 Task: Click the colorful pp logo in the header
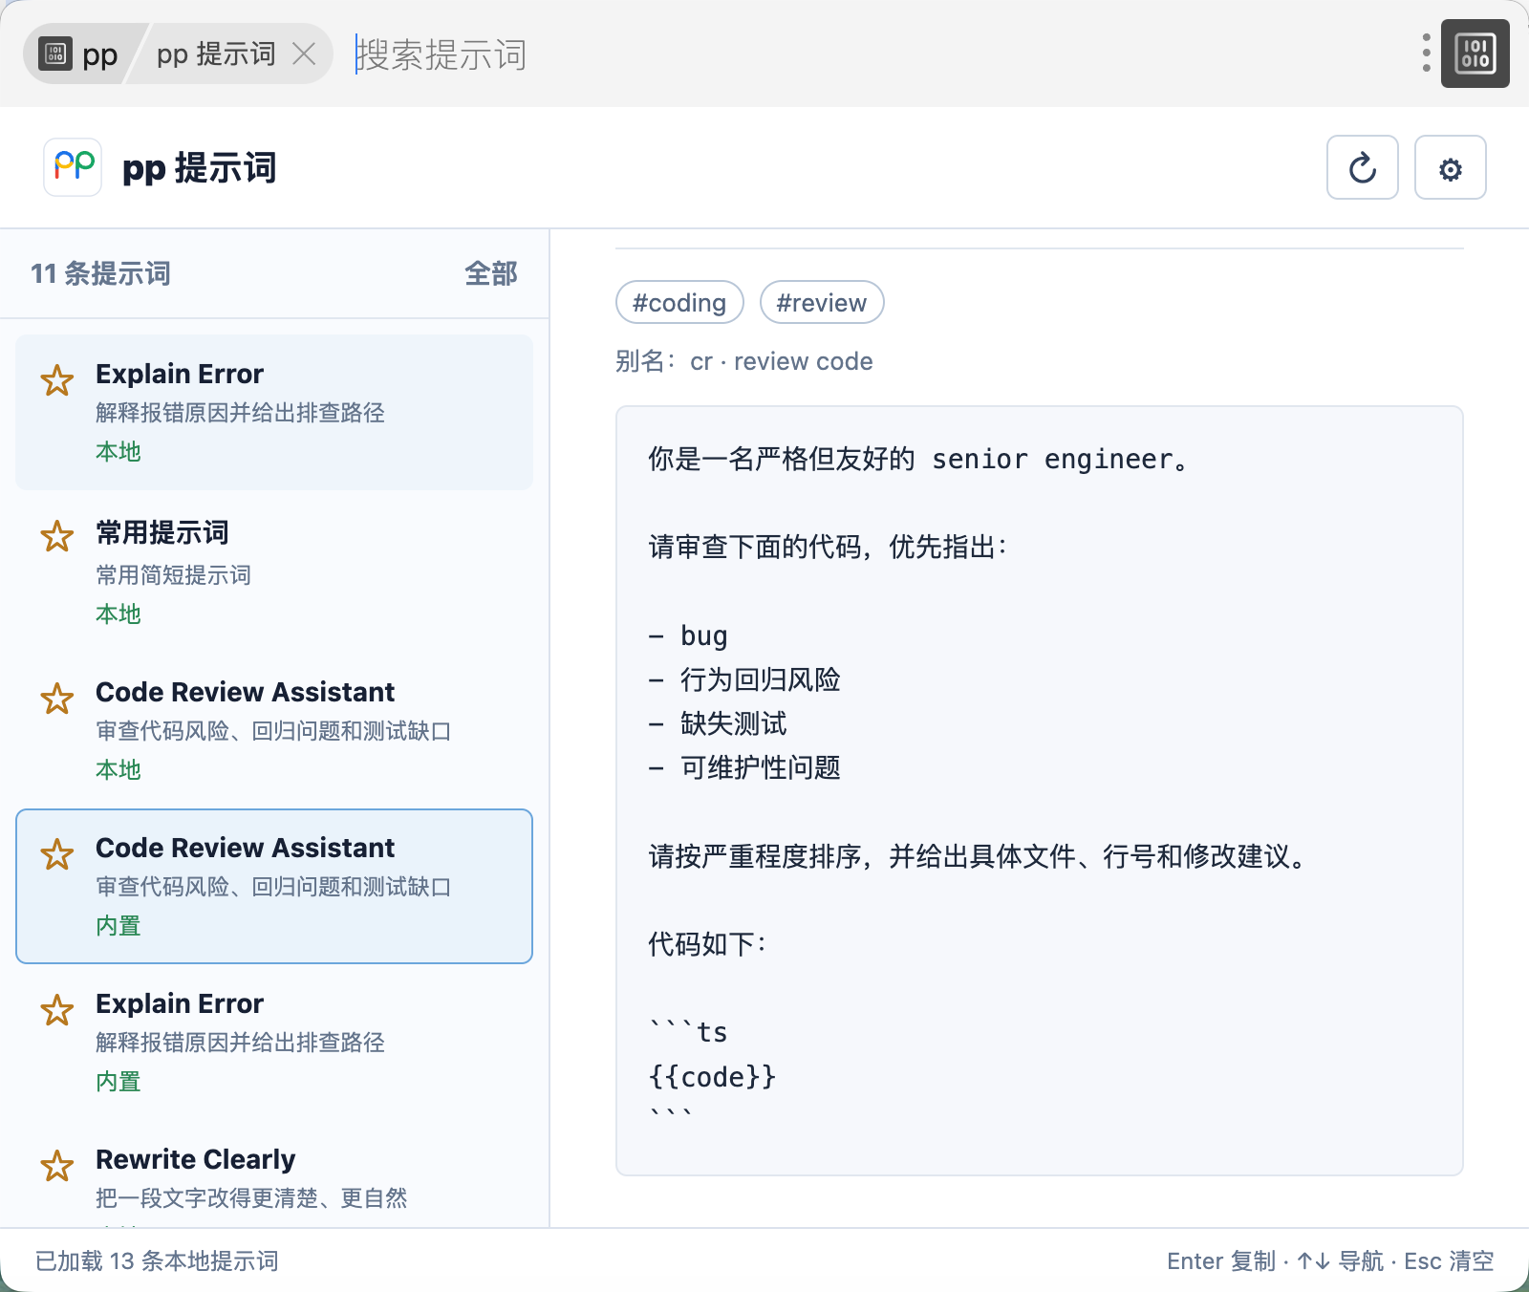tap(74, 167)
